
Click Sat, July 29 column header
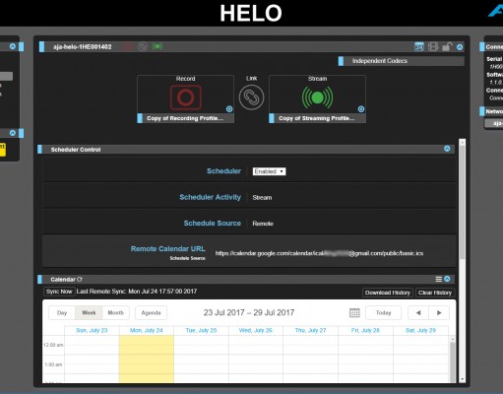click(x=420, y=330)
